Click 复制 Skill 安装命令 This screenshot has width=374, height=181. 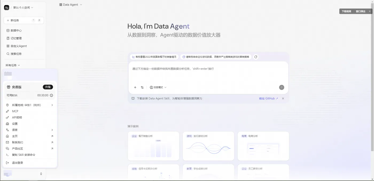[30, 155]
